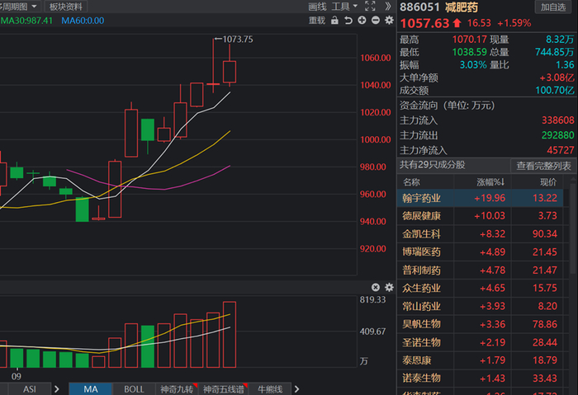
Task: Open 板块资料 sector info
Action: 66,7
